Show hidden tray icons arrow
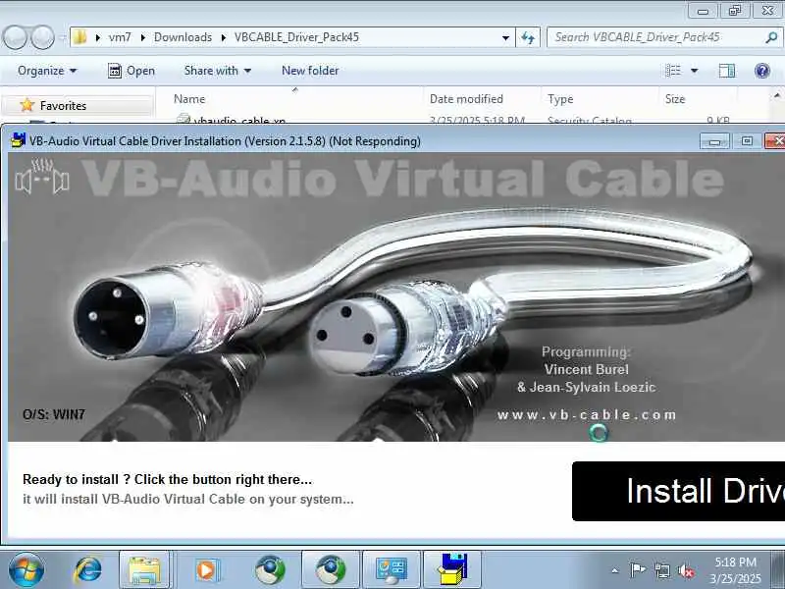785x589 pixels. coord(615,570)
